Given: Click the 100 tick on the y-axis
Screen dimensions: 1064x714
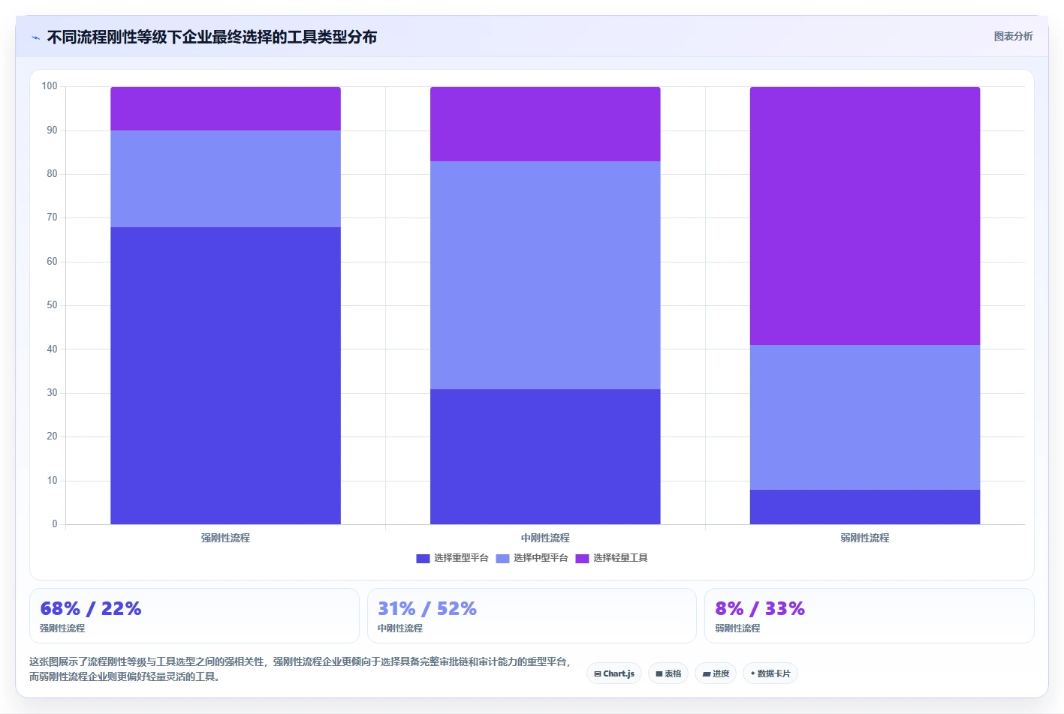Looking at the screenshot, I should point(50,86).
